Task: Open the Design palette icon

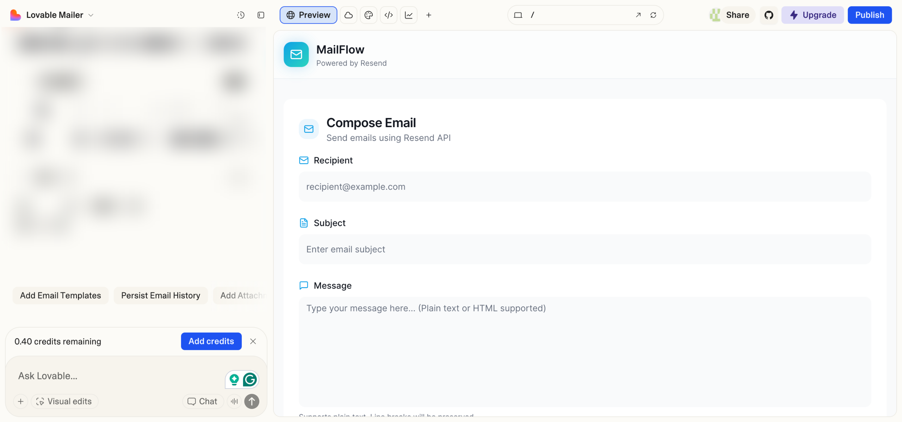Action: click(x=369, y=15)
